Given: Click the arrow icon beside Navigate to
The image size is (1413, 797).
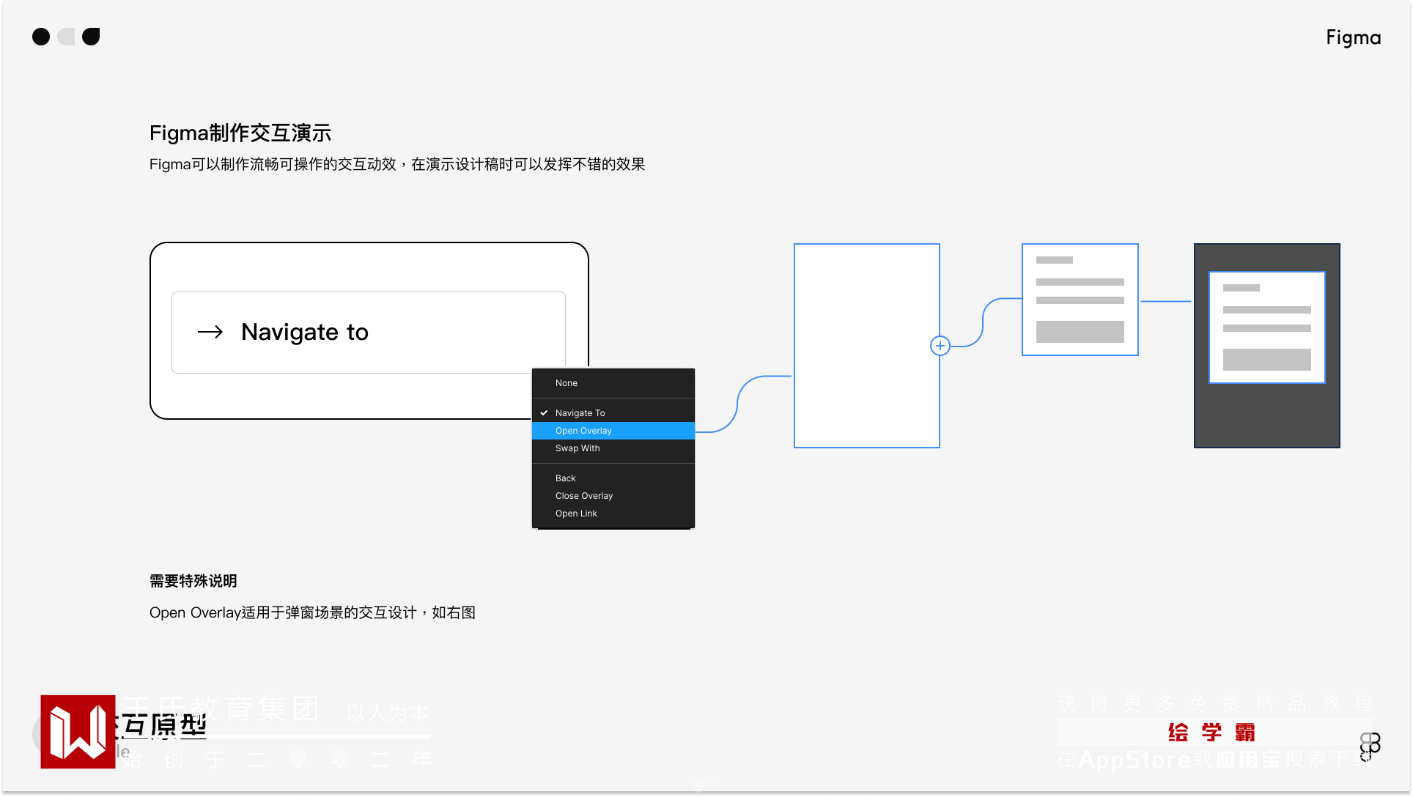Looking at the screenshot, I should pos(210,332).
